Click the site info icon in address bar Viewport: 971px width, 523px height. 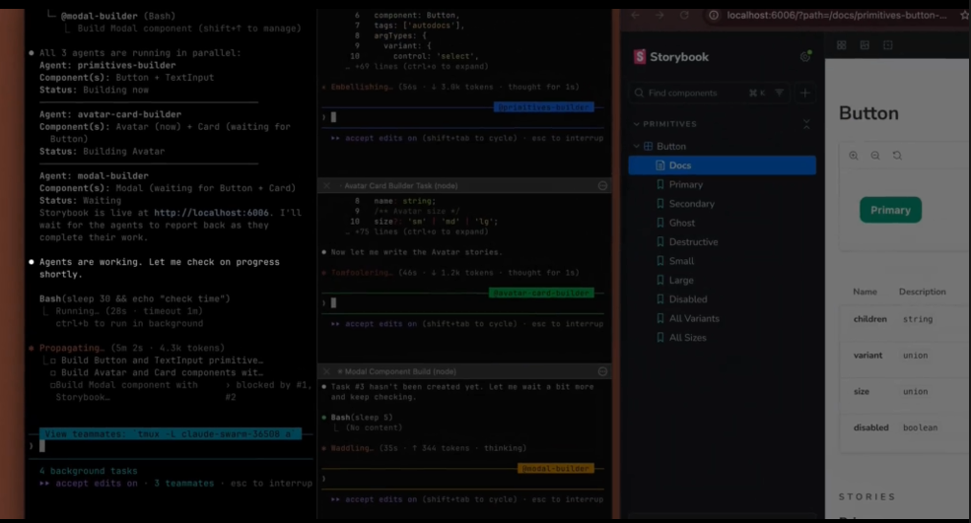click(x=714, y=15)
